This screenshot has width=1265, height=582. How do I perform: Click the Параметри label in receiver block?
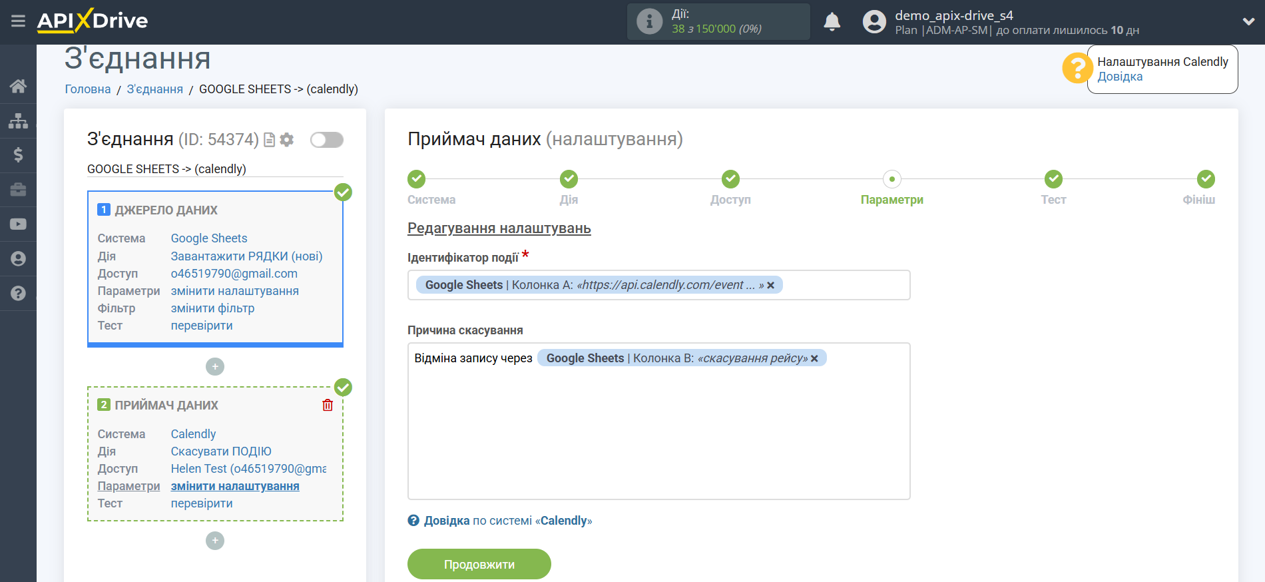click(128, 486)
